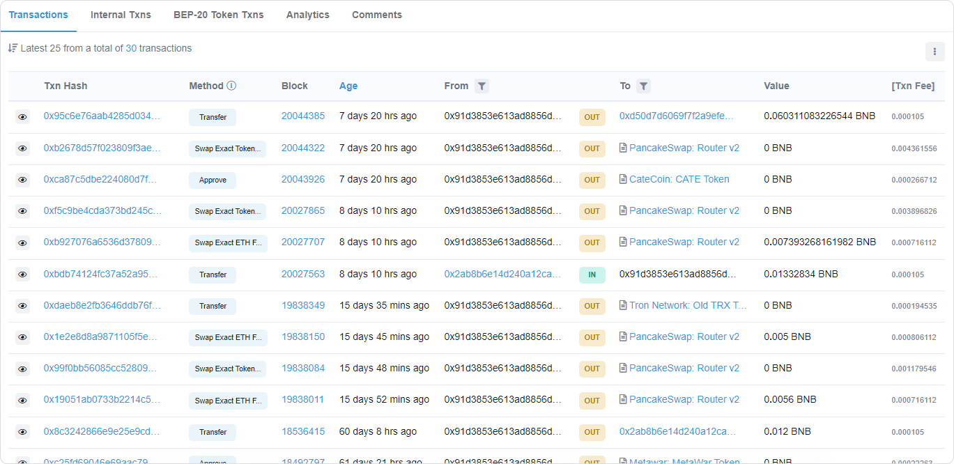Toggle the Txn Fee column header
This screenshot has width=954, height=464.
(913, 86)
